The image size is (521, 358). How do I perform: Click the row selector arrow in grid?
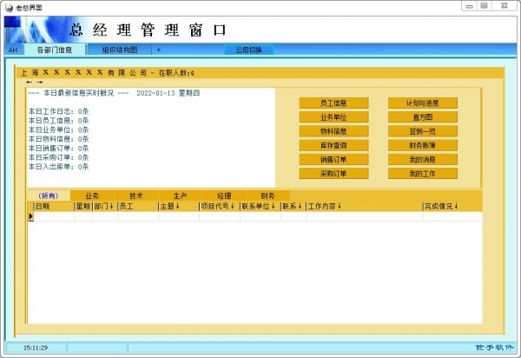tap(30, 216)
